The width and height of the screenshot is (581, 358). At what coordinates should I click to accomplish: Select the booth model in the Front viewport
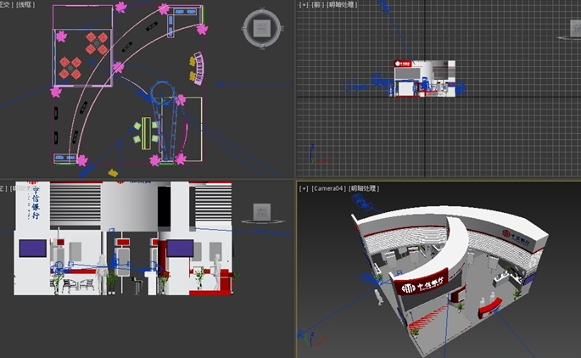(425, 79)
